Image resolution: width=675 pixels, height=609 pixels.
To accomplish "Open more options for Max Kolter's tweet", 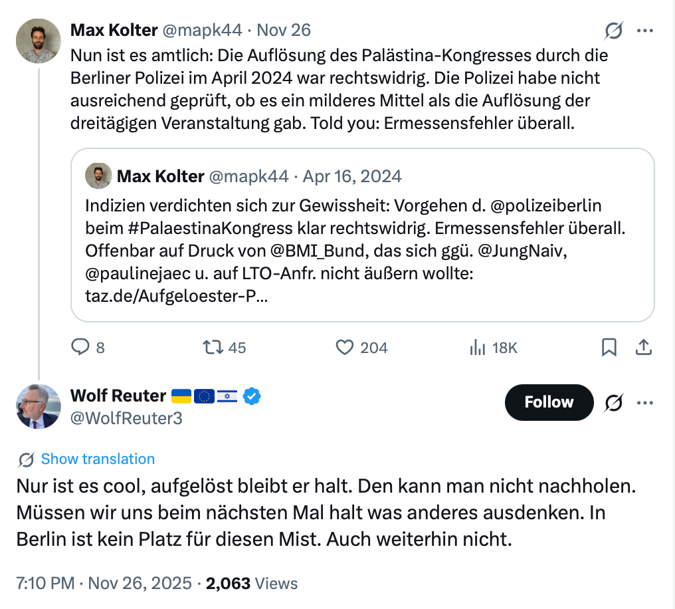I will [x=644, y=31].
